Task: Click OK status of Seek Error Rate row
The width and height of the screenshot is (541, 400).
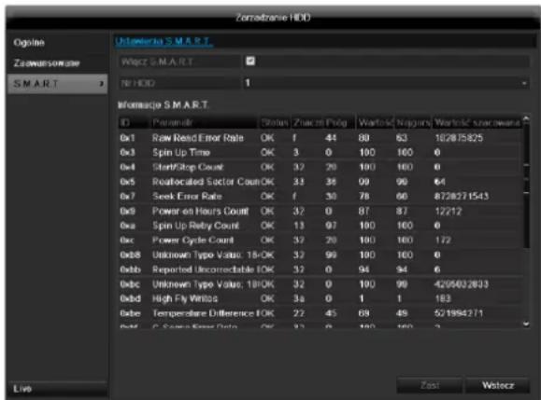Action: (267, 197)
